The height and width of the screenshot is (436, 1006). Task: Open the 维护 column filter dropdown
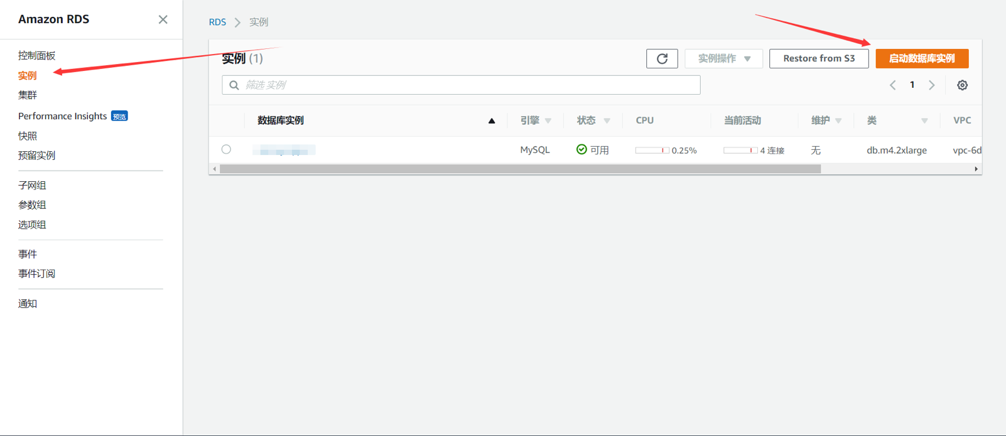click(838, 121)
